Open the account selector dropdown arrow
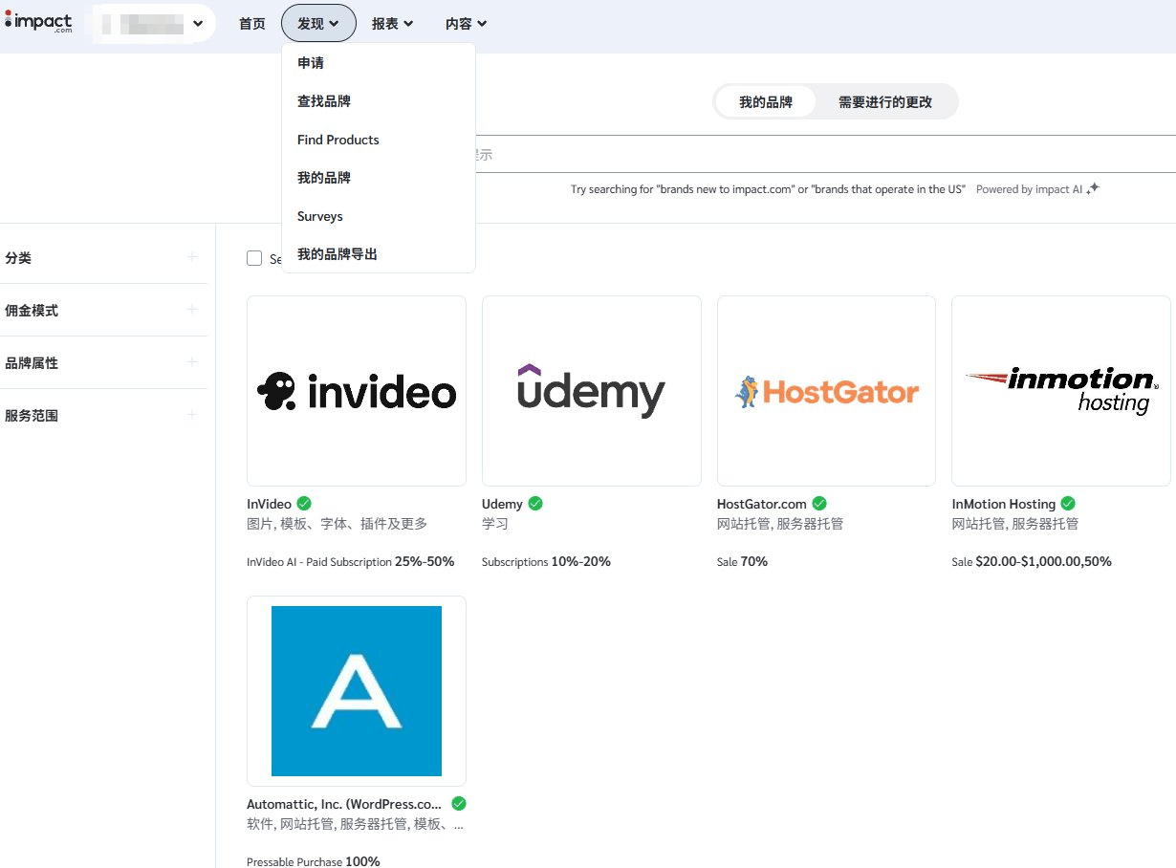This screenshot has width=1176, height=868. pos(198,24)
